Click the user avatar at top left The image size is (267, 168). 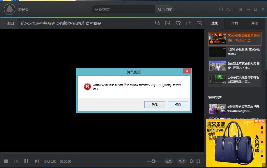coord(8,9)
